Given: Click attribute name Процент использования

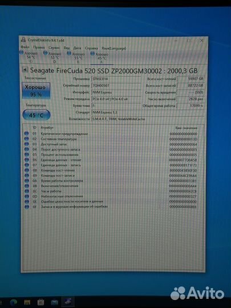Looking at the screenshot, I should 59,155.
